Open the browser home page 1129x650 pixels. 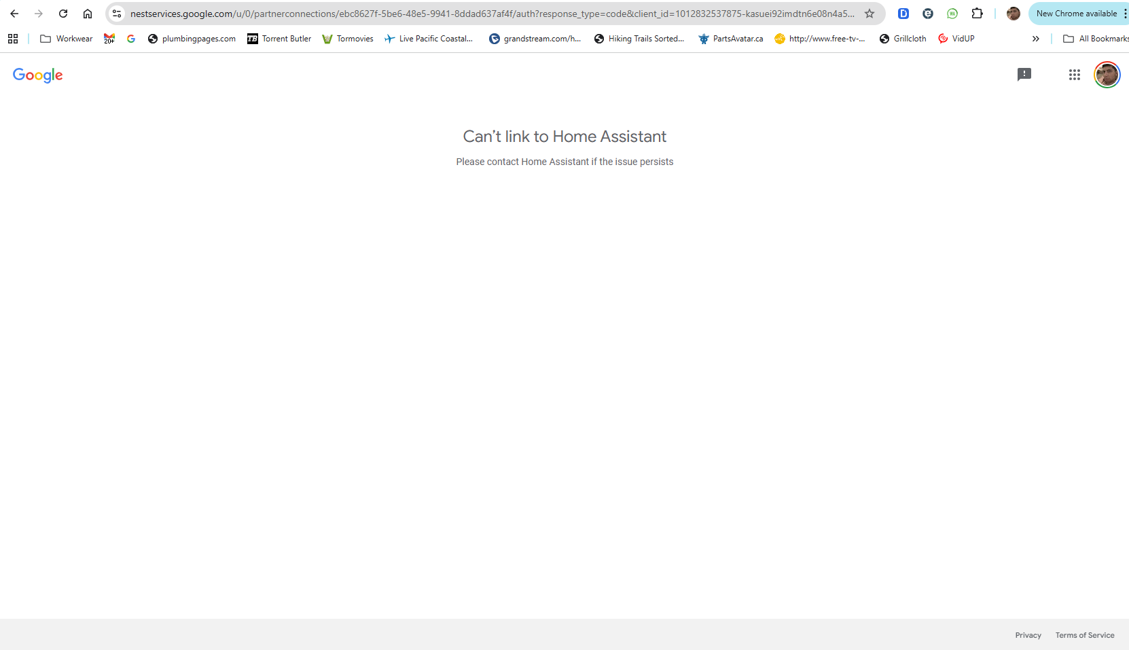(x=88, y=14)
